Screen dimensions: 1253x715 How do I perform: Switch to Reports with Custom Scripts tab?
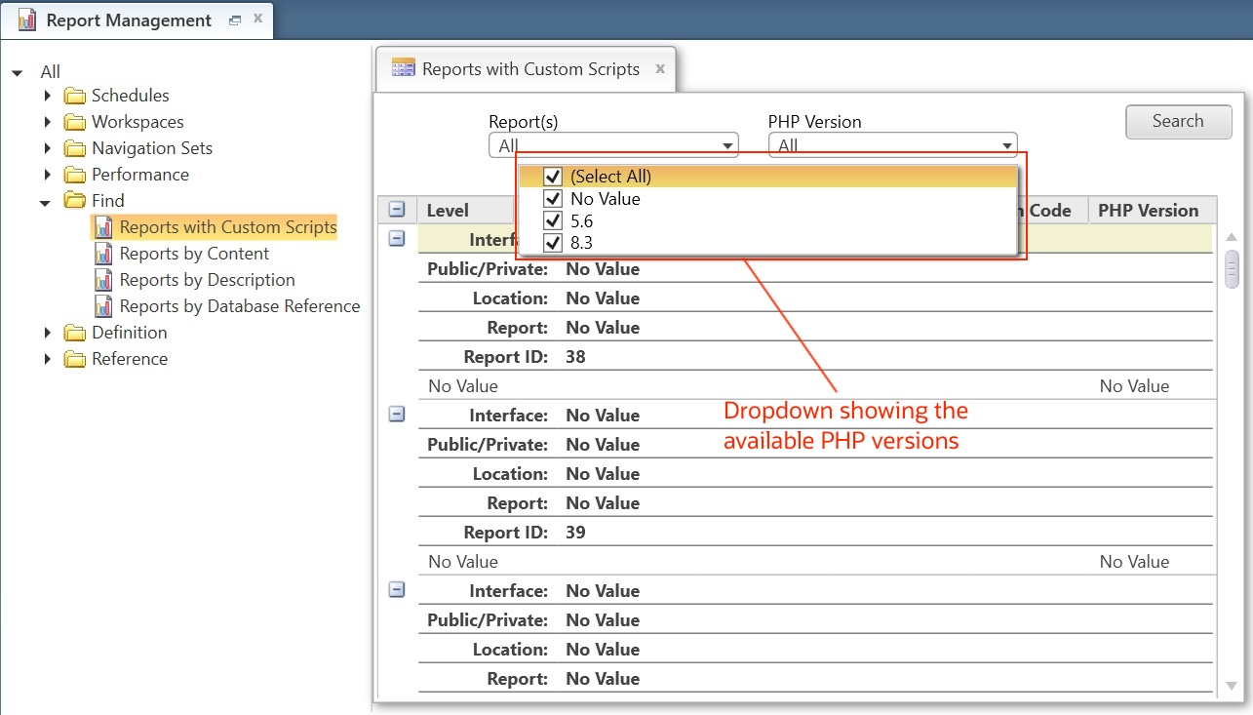click(x=526, y=69)
